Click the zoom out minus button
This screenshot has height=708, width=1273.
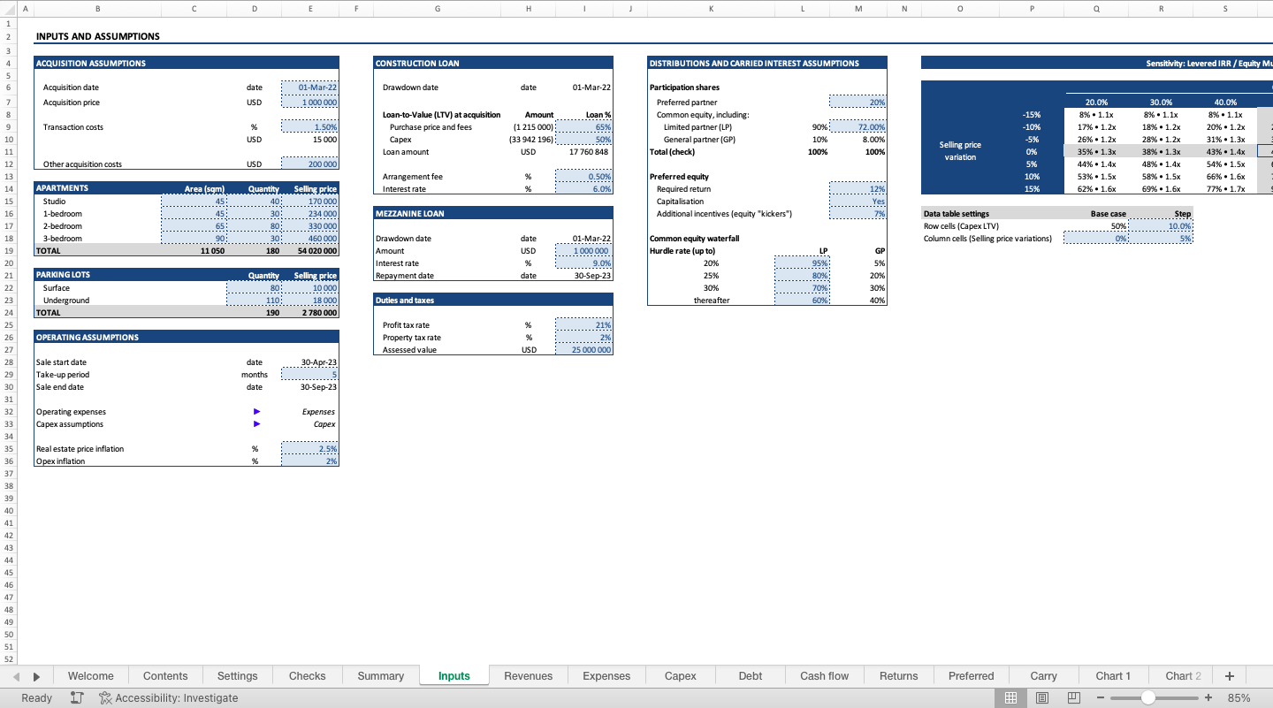pos(1101,697)
